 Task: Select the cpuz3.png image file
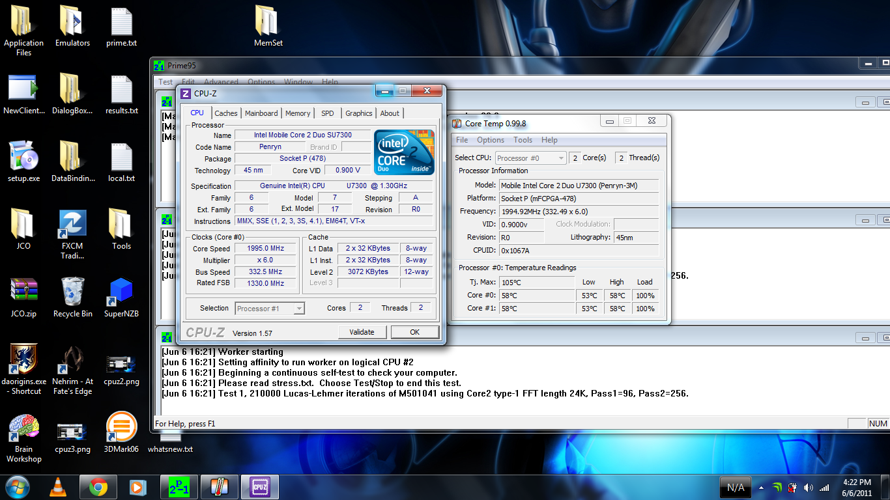click(72, 437)
